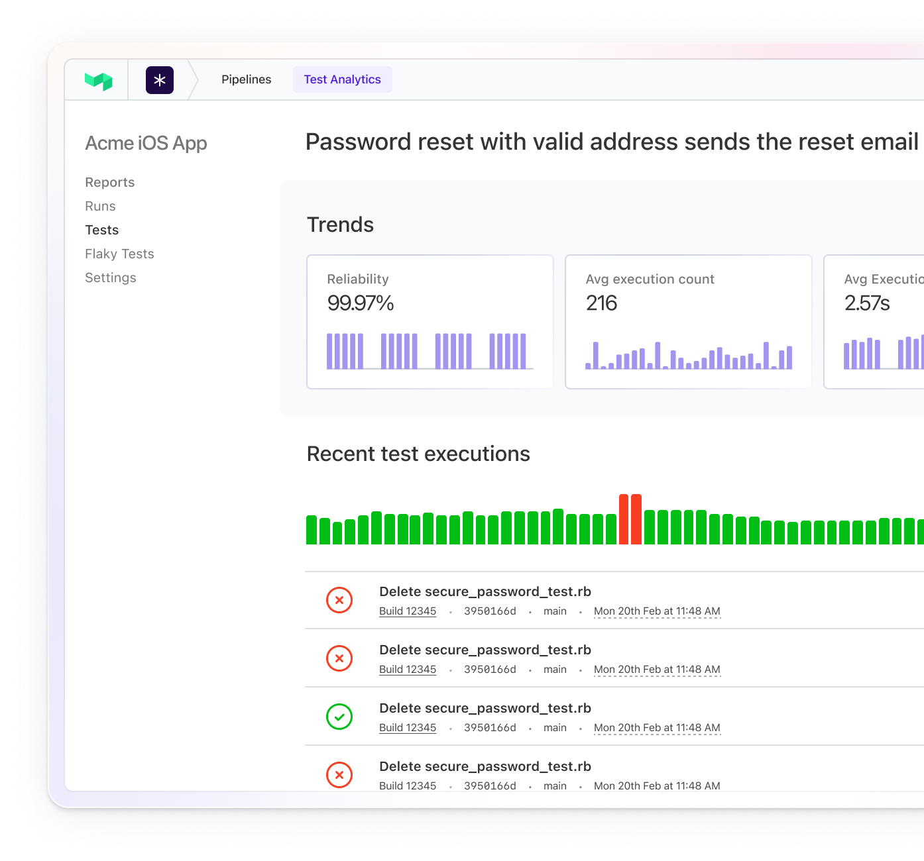This screenshot has height=861, width=924.
Task: Switch to the Test Analytics tab
Action: pos(343,79)
